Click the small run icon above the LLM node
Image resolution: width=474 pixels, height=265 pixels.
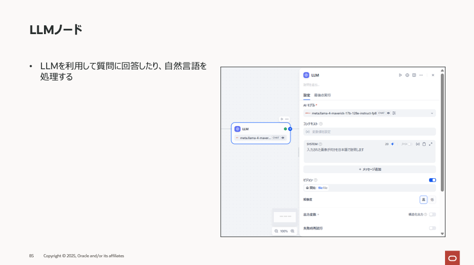click(282, 119)
